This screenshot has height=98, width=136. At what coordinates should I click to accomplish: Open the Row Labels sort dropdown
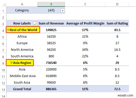click(35, 24)
